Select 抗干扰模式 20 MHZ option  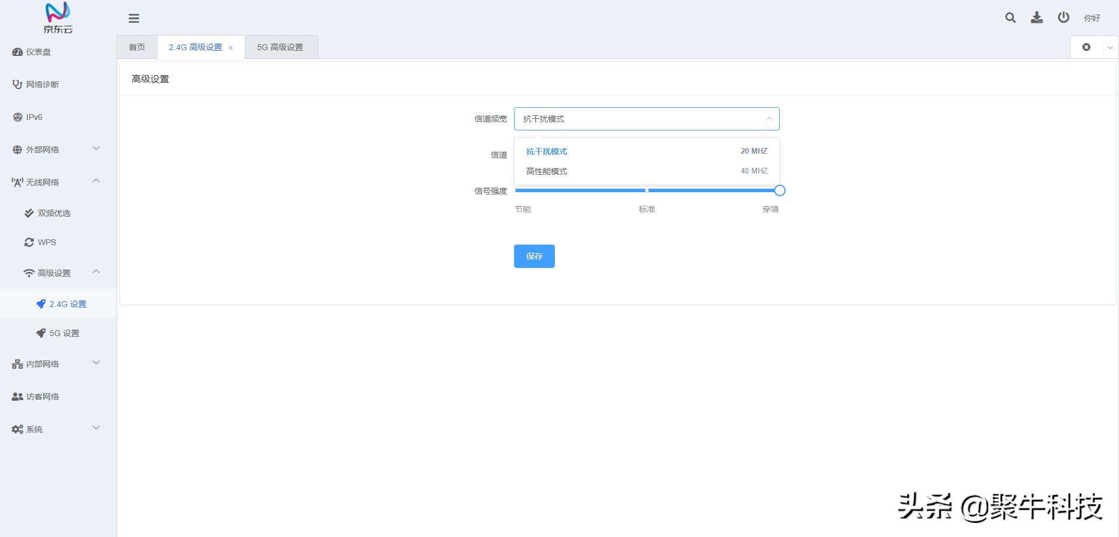647,151
